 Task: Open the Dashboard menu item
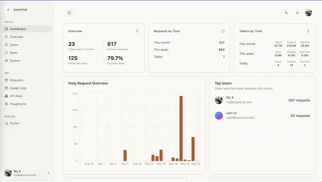tap(28, 29)
